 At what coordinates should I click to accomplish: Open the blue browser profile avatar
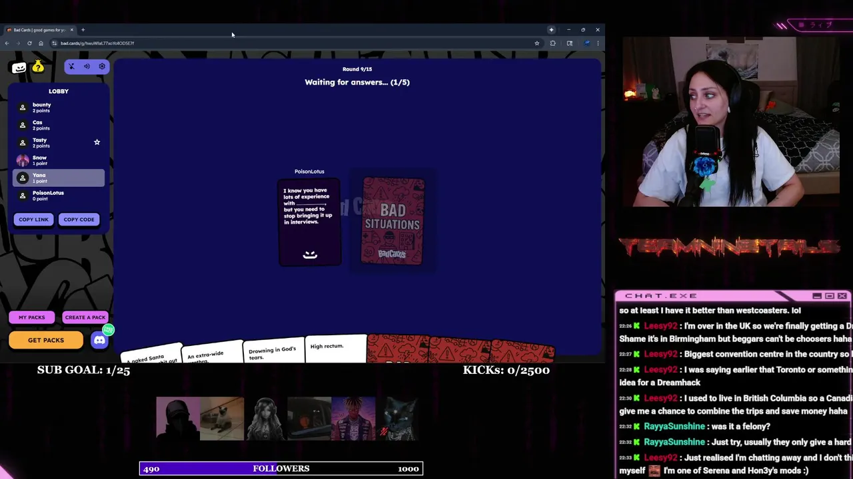[586, 43]
